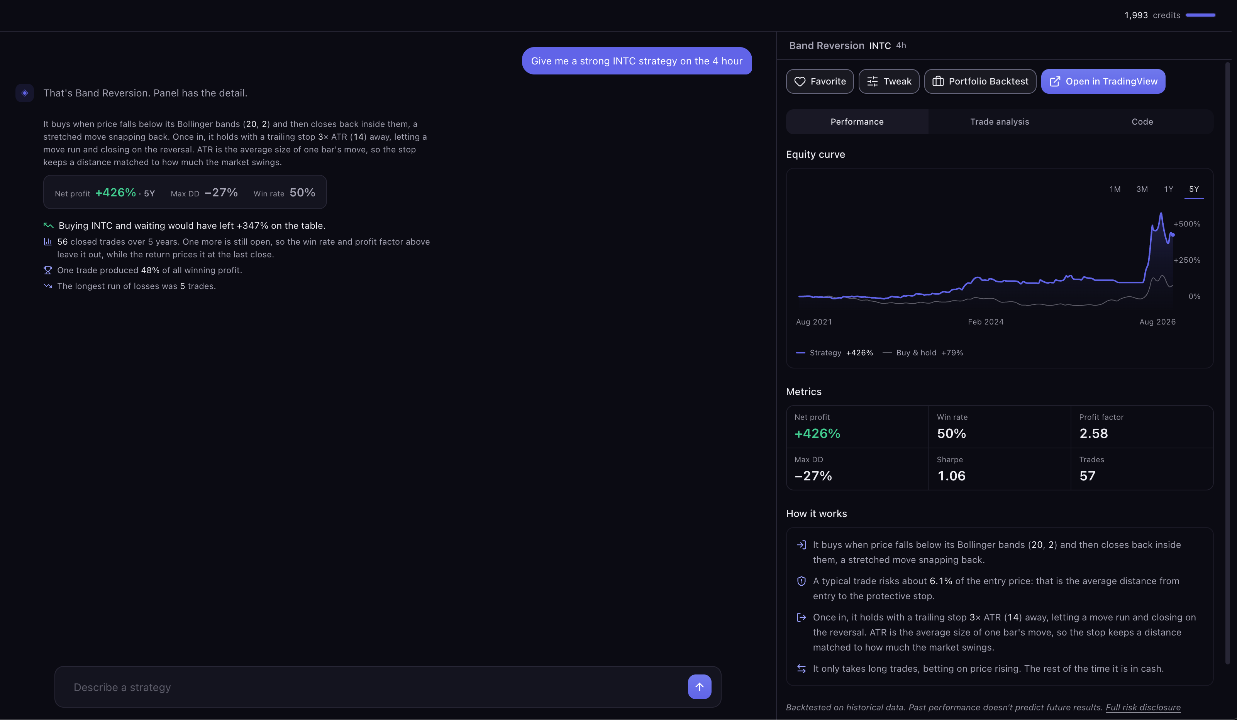
Task: Click the Net profit metric cell
Action: 857,427
